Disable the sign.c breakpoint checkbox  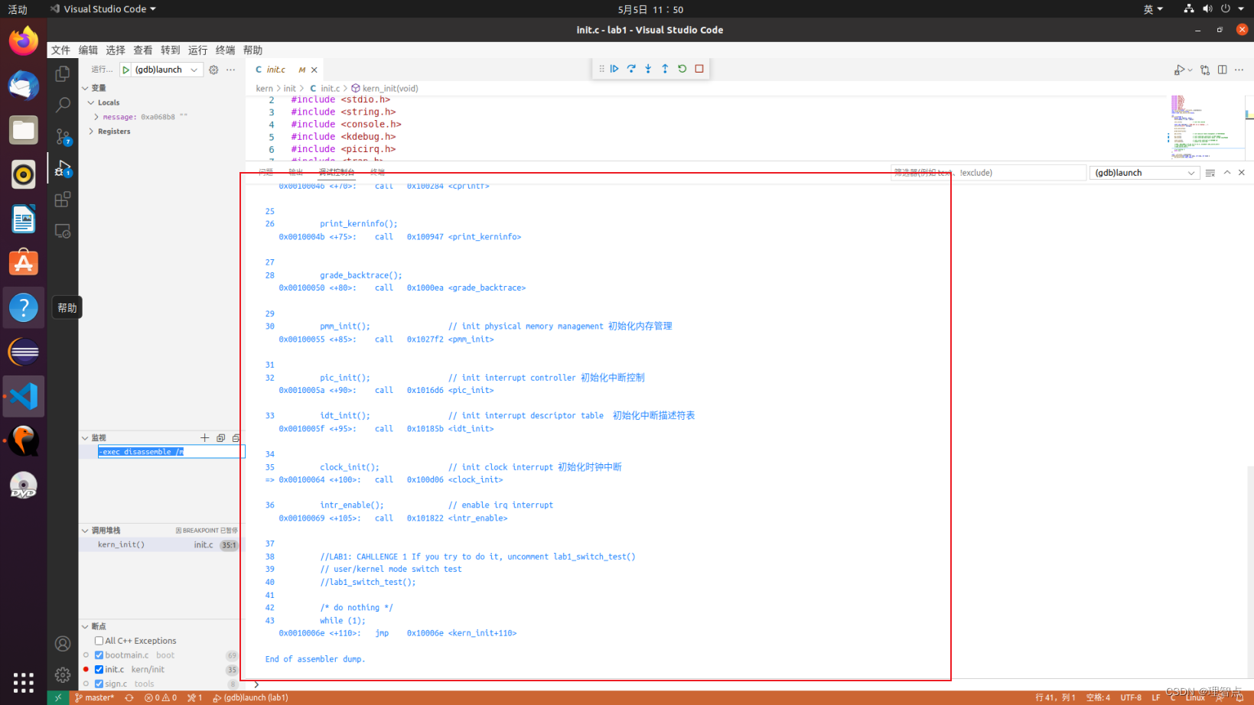[99, 684]
